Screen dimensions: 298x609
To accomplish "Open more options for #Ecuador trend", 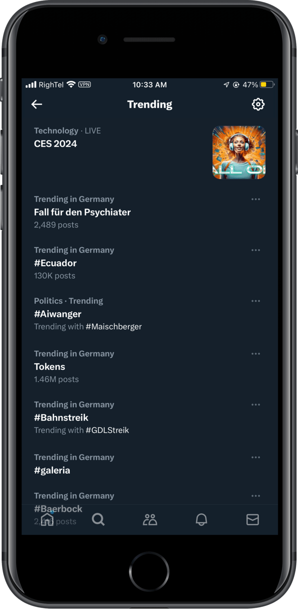I will (256, 250).
